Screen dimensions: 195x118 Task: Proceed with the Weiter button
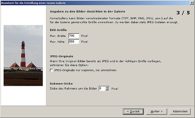coord(157,111)
